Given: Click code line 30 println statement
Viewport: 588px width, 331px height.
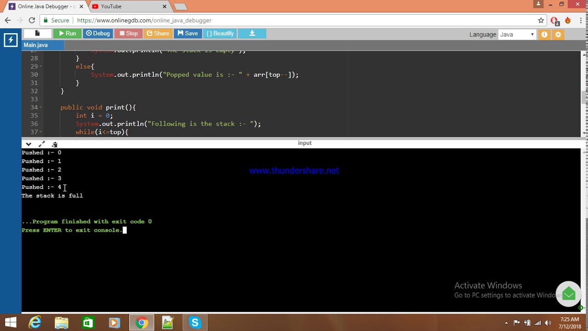Looking at the screenshot, I should click(x=195, y=74).
